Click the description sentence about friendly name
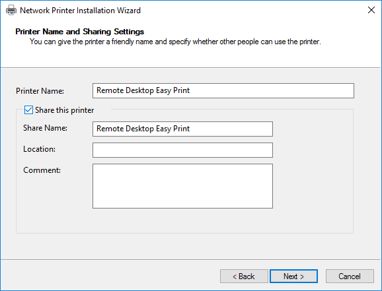The image size is (382, 291). [x=175, y=42]
